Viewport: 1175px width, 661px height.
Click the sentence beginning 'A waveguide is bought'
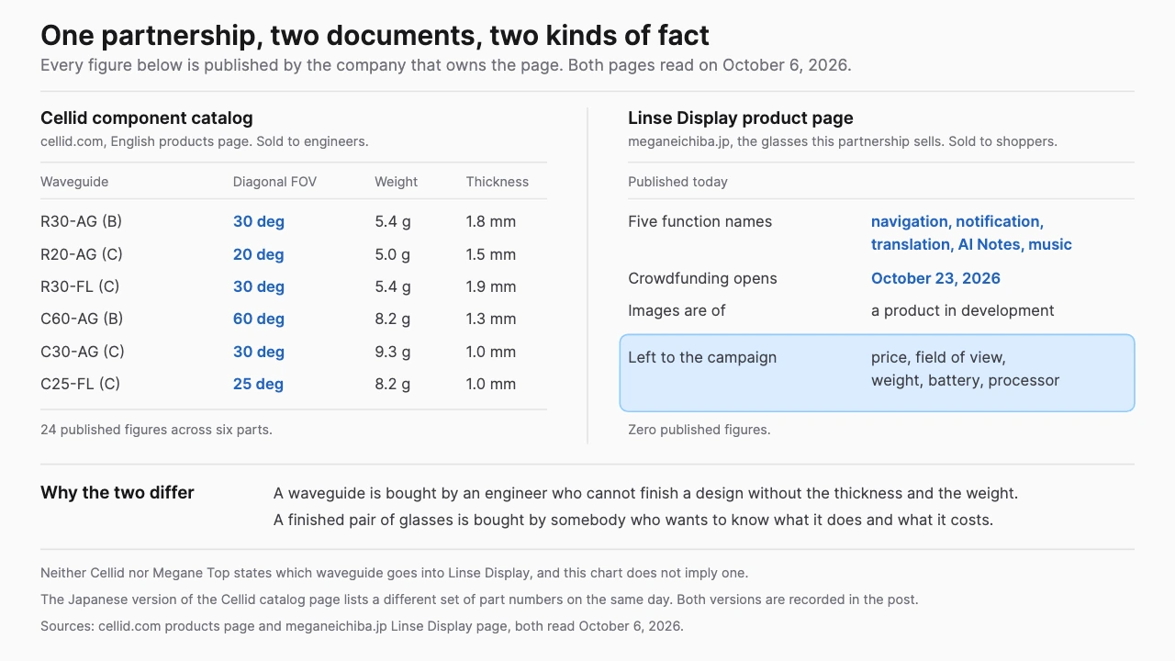(x=645, y=493)
